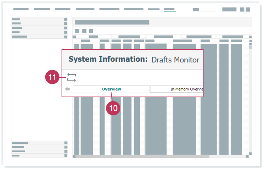
Task: Switch to the In-Memory Overview tab
Action: coord(177,89)
